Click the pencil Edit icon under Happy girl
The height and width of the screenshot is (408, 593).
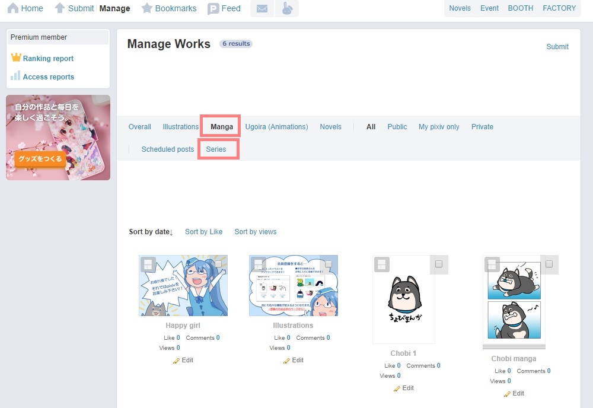(x=176, y=361)
